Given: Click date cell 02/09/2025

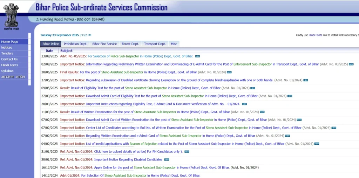Looking at the screenshot, I should (x=49, y=64).
